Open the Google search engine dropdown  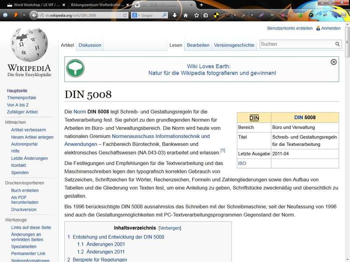[x=136, y=15]
